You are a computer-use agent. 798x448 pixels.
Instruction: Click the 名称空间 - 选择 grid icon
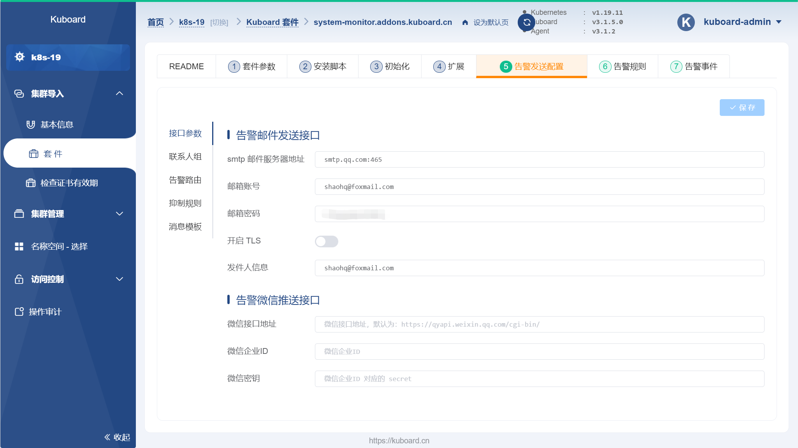tap(18, 246)
